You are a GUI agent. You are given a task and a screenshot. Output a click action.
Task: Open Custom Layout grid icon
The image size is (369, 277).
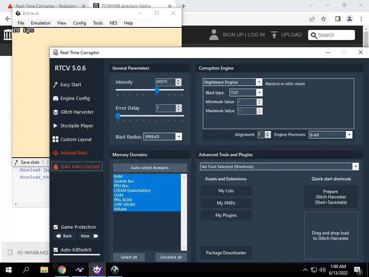click(x=55, y=139)
